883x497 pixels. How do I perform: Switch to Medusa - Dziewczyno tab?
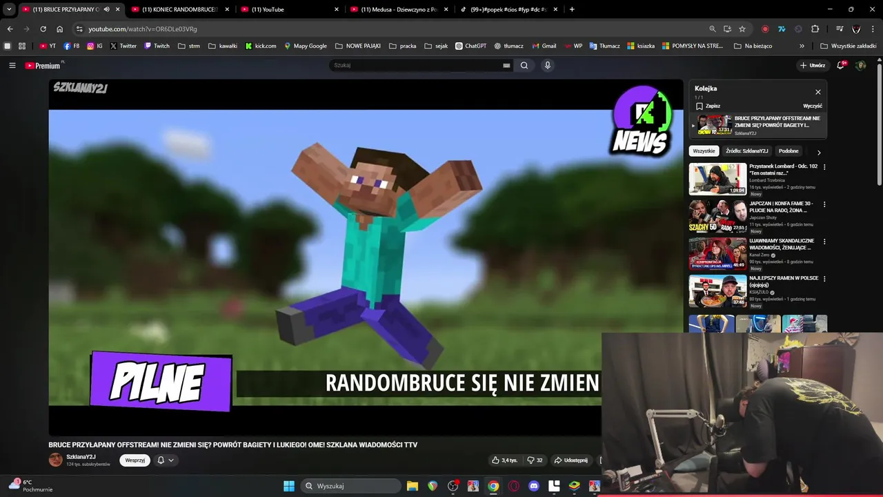tap(399, 10)
